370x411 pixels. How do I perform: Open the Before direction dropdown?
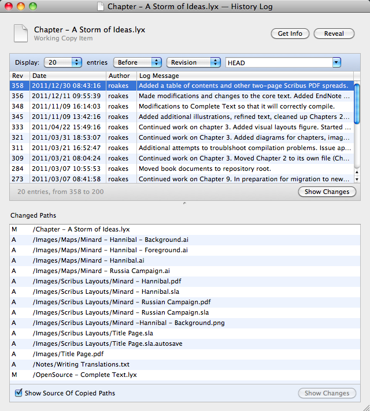click(x=138, y=62)
